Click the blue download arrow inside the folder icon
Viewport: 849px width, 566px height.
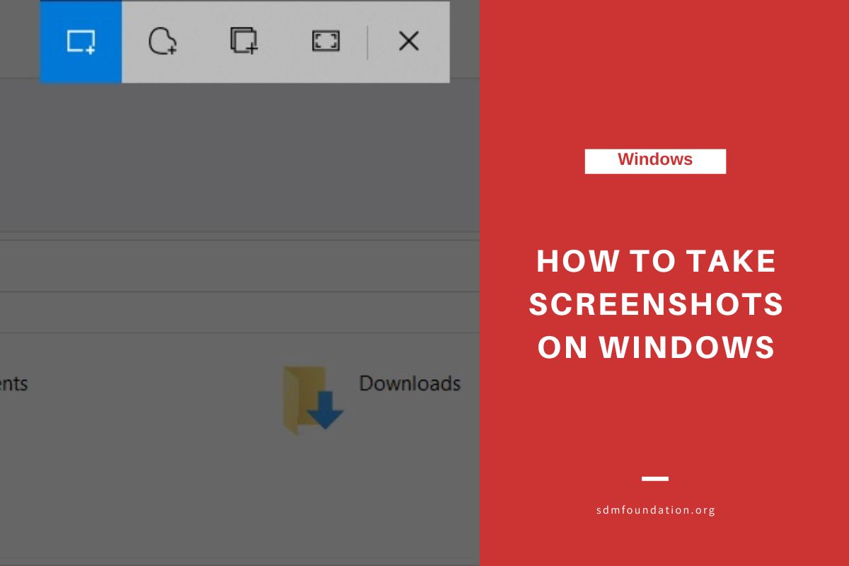325,410
